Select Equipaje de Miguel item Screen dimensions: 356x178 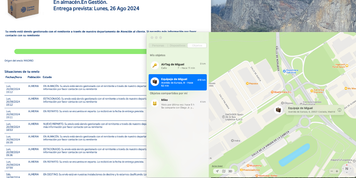[178, 82]
